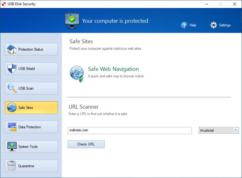The height and width of the screenshot is (178, 242).
Task: Open the Virustotal scanner combo box
Action: [x=219, y=130]
